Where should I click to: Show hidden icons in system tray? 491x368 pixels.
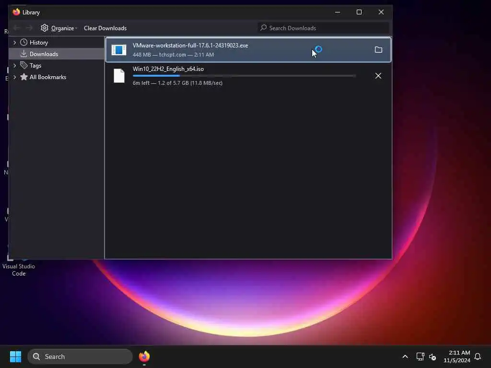pos(405,356)
